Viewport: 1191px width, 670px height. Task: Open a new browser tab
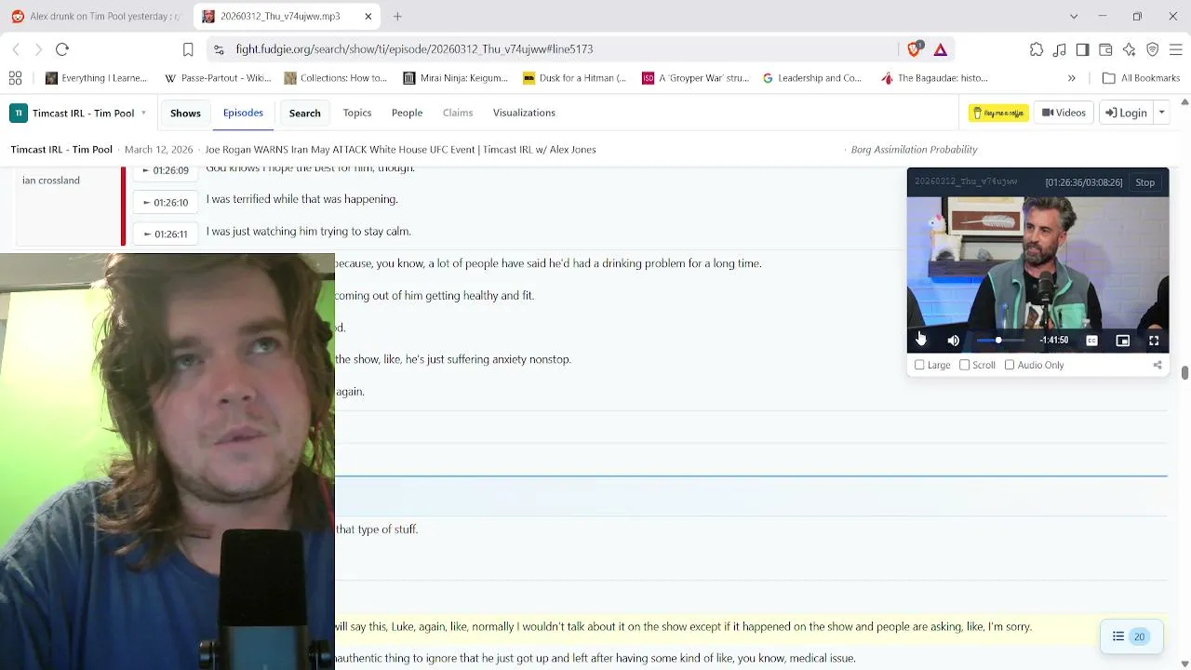397,16
